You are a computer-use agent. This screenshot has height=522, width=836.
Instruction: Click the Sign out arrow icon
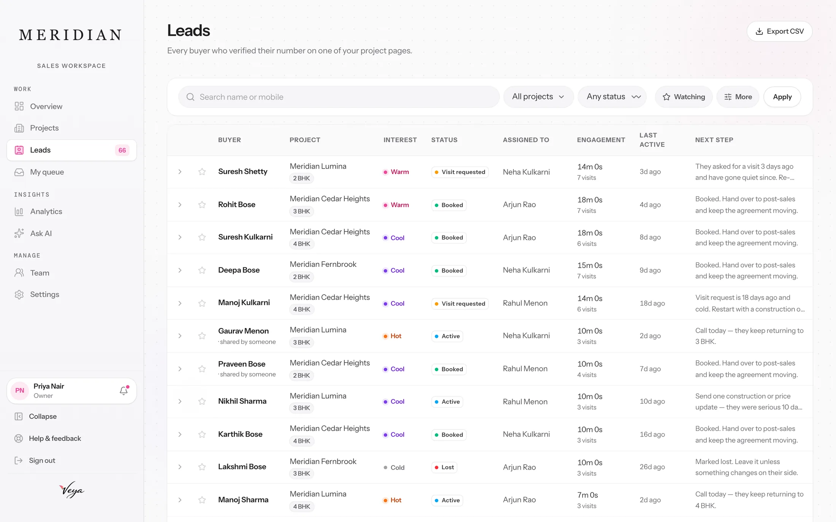pyautogui.click(x=19, y=460)
